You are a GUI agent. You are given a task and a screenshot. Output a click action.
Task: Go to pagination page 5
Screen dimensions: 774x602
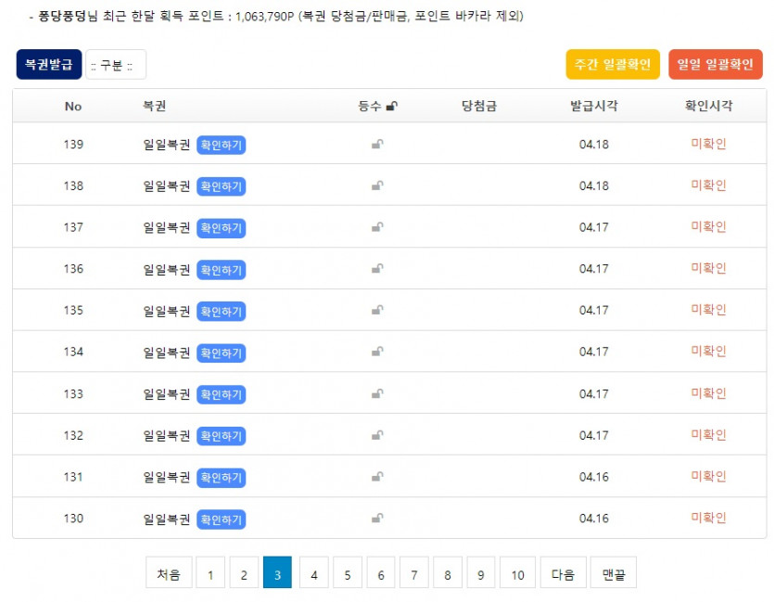(348, 572)
